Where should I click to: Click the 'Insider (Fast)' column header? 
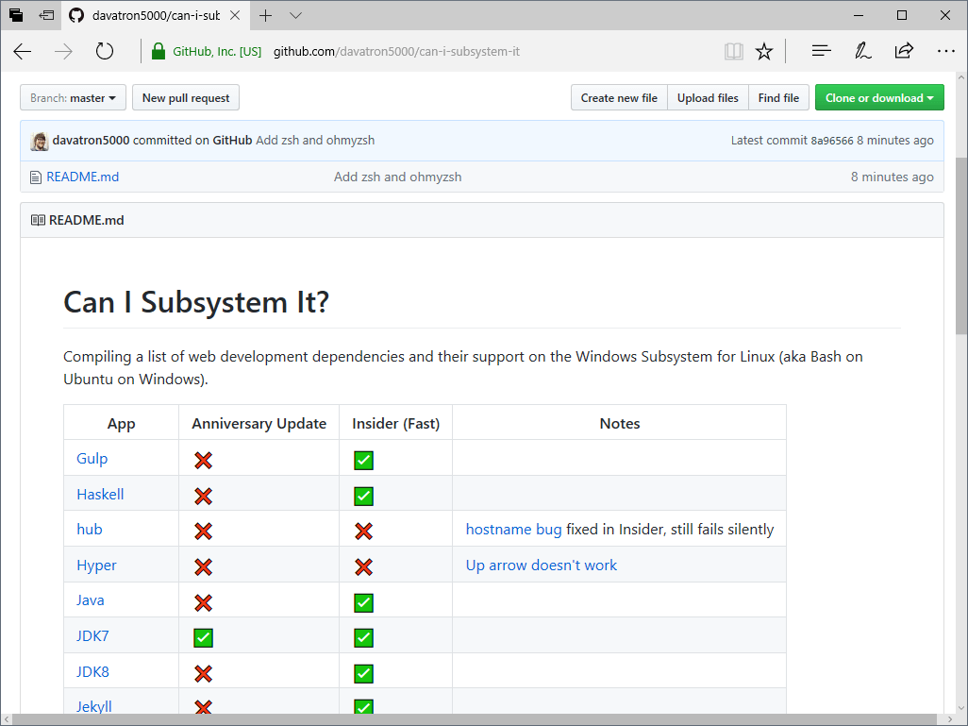(x=395, y=423)
